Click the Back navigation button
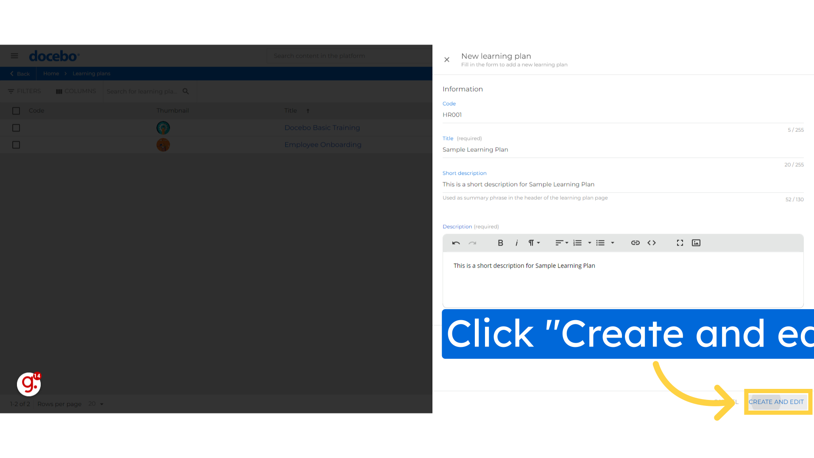This screenshot has height=458, width=814. [20, 73]
